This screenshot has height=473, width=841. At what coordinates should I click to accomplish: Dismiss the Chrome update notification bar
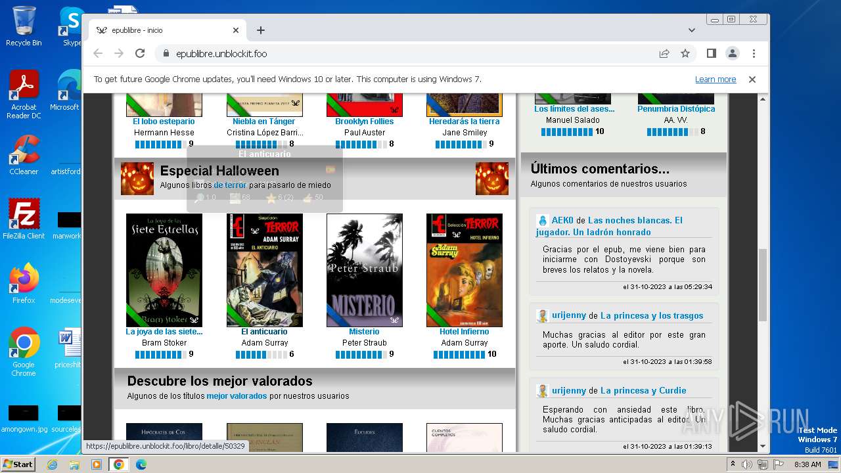tap(752, 79)
